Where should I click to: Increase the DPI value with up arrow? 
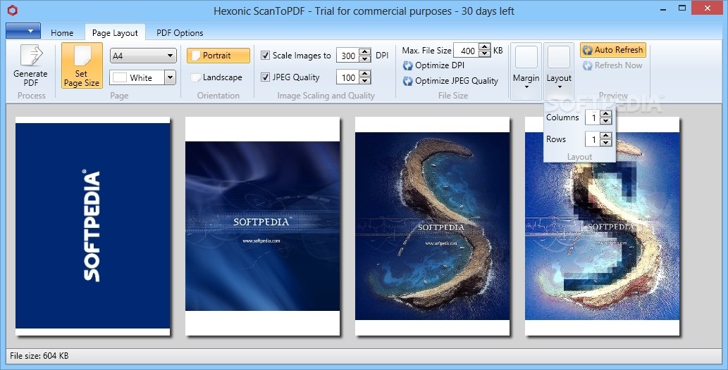point(365,52)
